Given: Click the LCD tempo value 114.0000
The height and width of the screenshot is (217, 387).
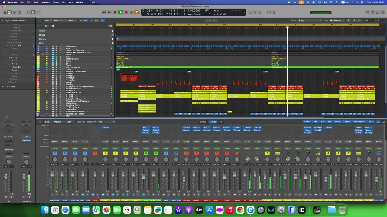Looking at the screenshot, I should pyautogui.click(x=194, y=11).
